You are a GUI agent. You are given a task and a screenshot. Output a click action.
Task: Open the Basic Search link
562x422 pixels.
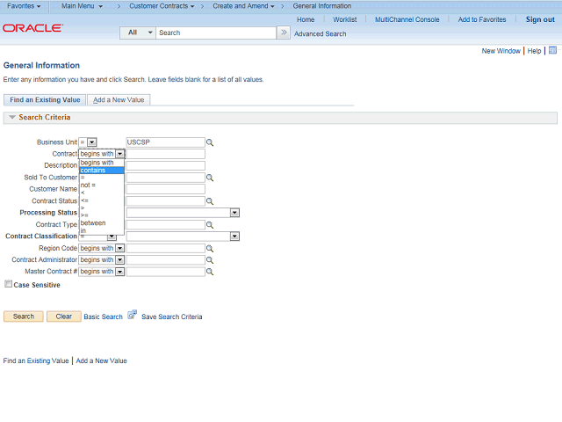tap(104, 316)
